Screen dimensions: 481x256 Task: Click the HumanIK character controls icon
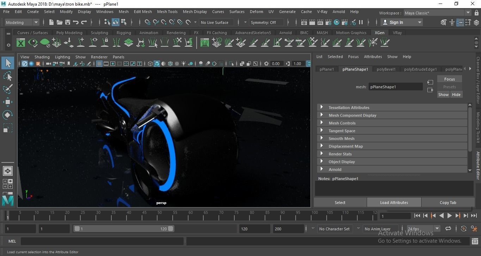click(452, 23)
